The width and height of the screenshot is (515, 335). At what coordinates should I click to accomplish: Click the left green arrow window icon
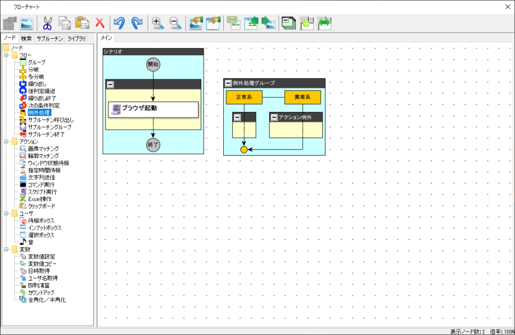pos(251,23)
